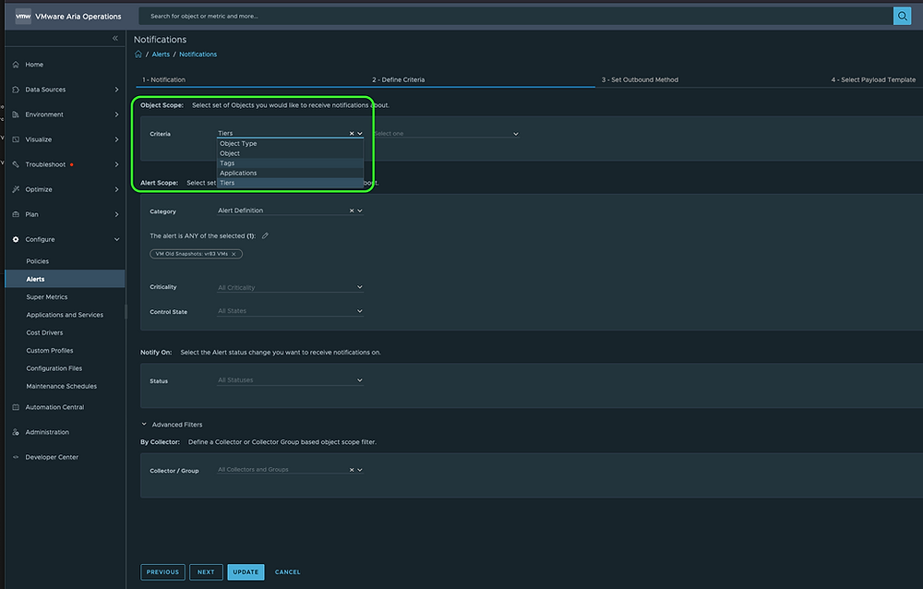Clear the Tiers criteria selection
Viewport: 923px width, 589px height.
(352, 134)
